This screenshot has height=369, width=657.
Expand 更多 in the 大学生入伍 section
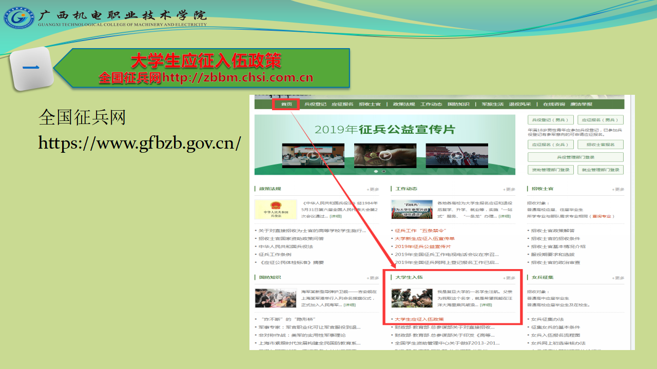pos(509,278)
